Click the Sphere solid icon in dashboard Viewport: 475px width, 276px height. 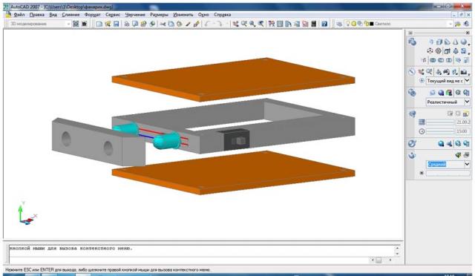[x=464, y=42]
